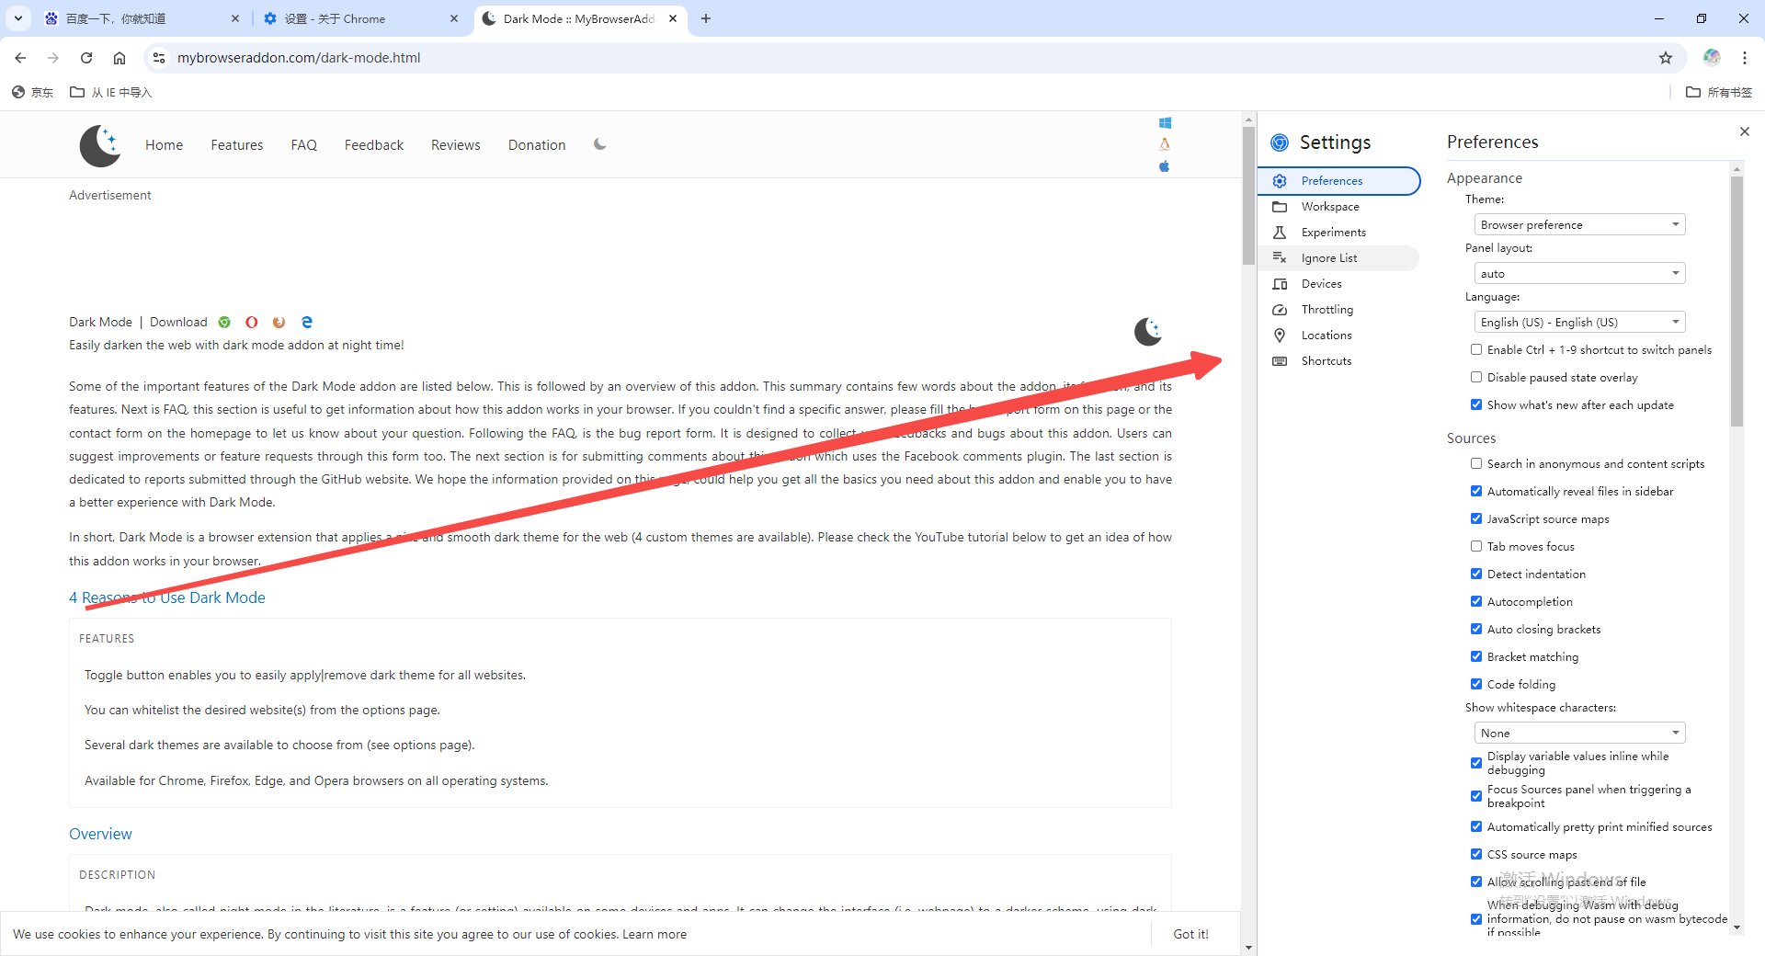Click the Overview heading link
This screenshot has height=956, width=1765.
tap(100, 834)
